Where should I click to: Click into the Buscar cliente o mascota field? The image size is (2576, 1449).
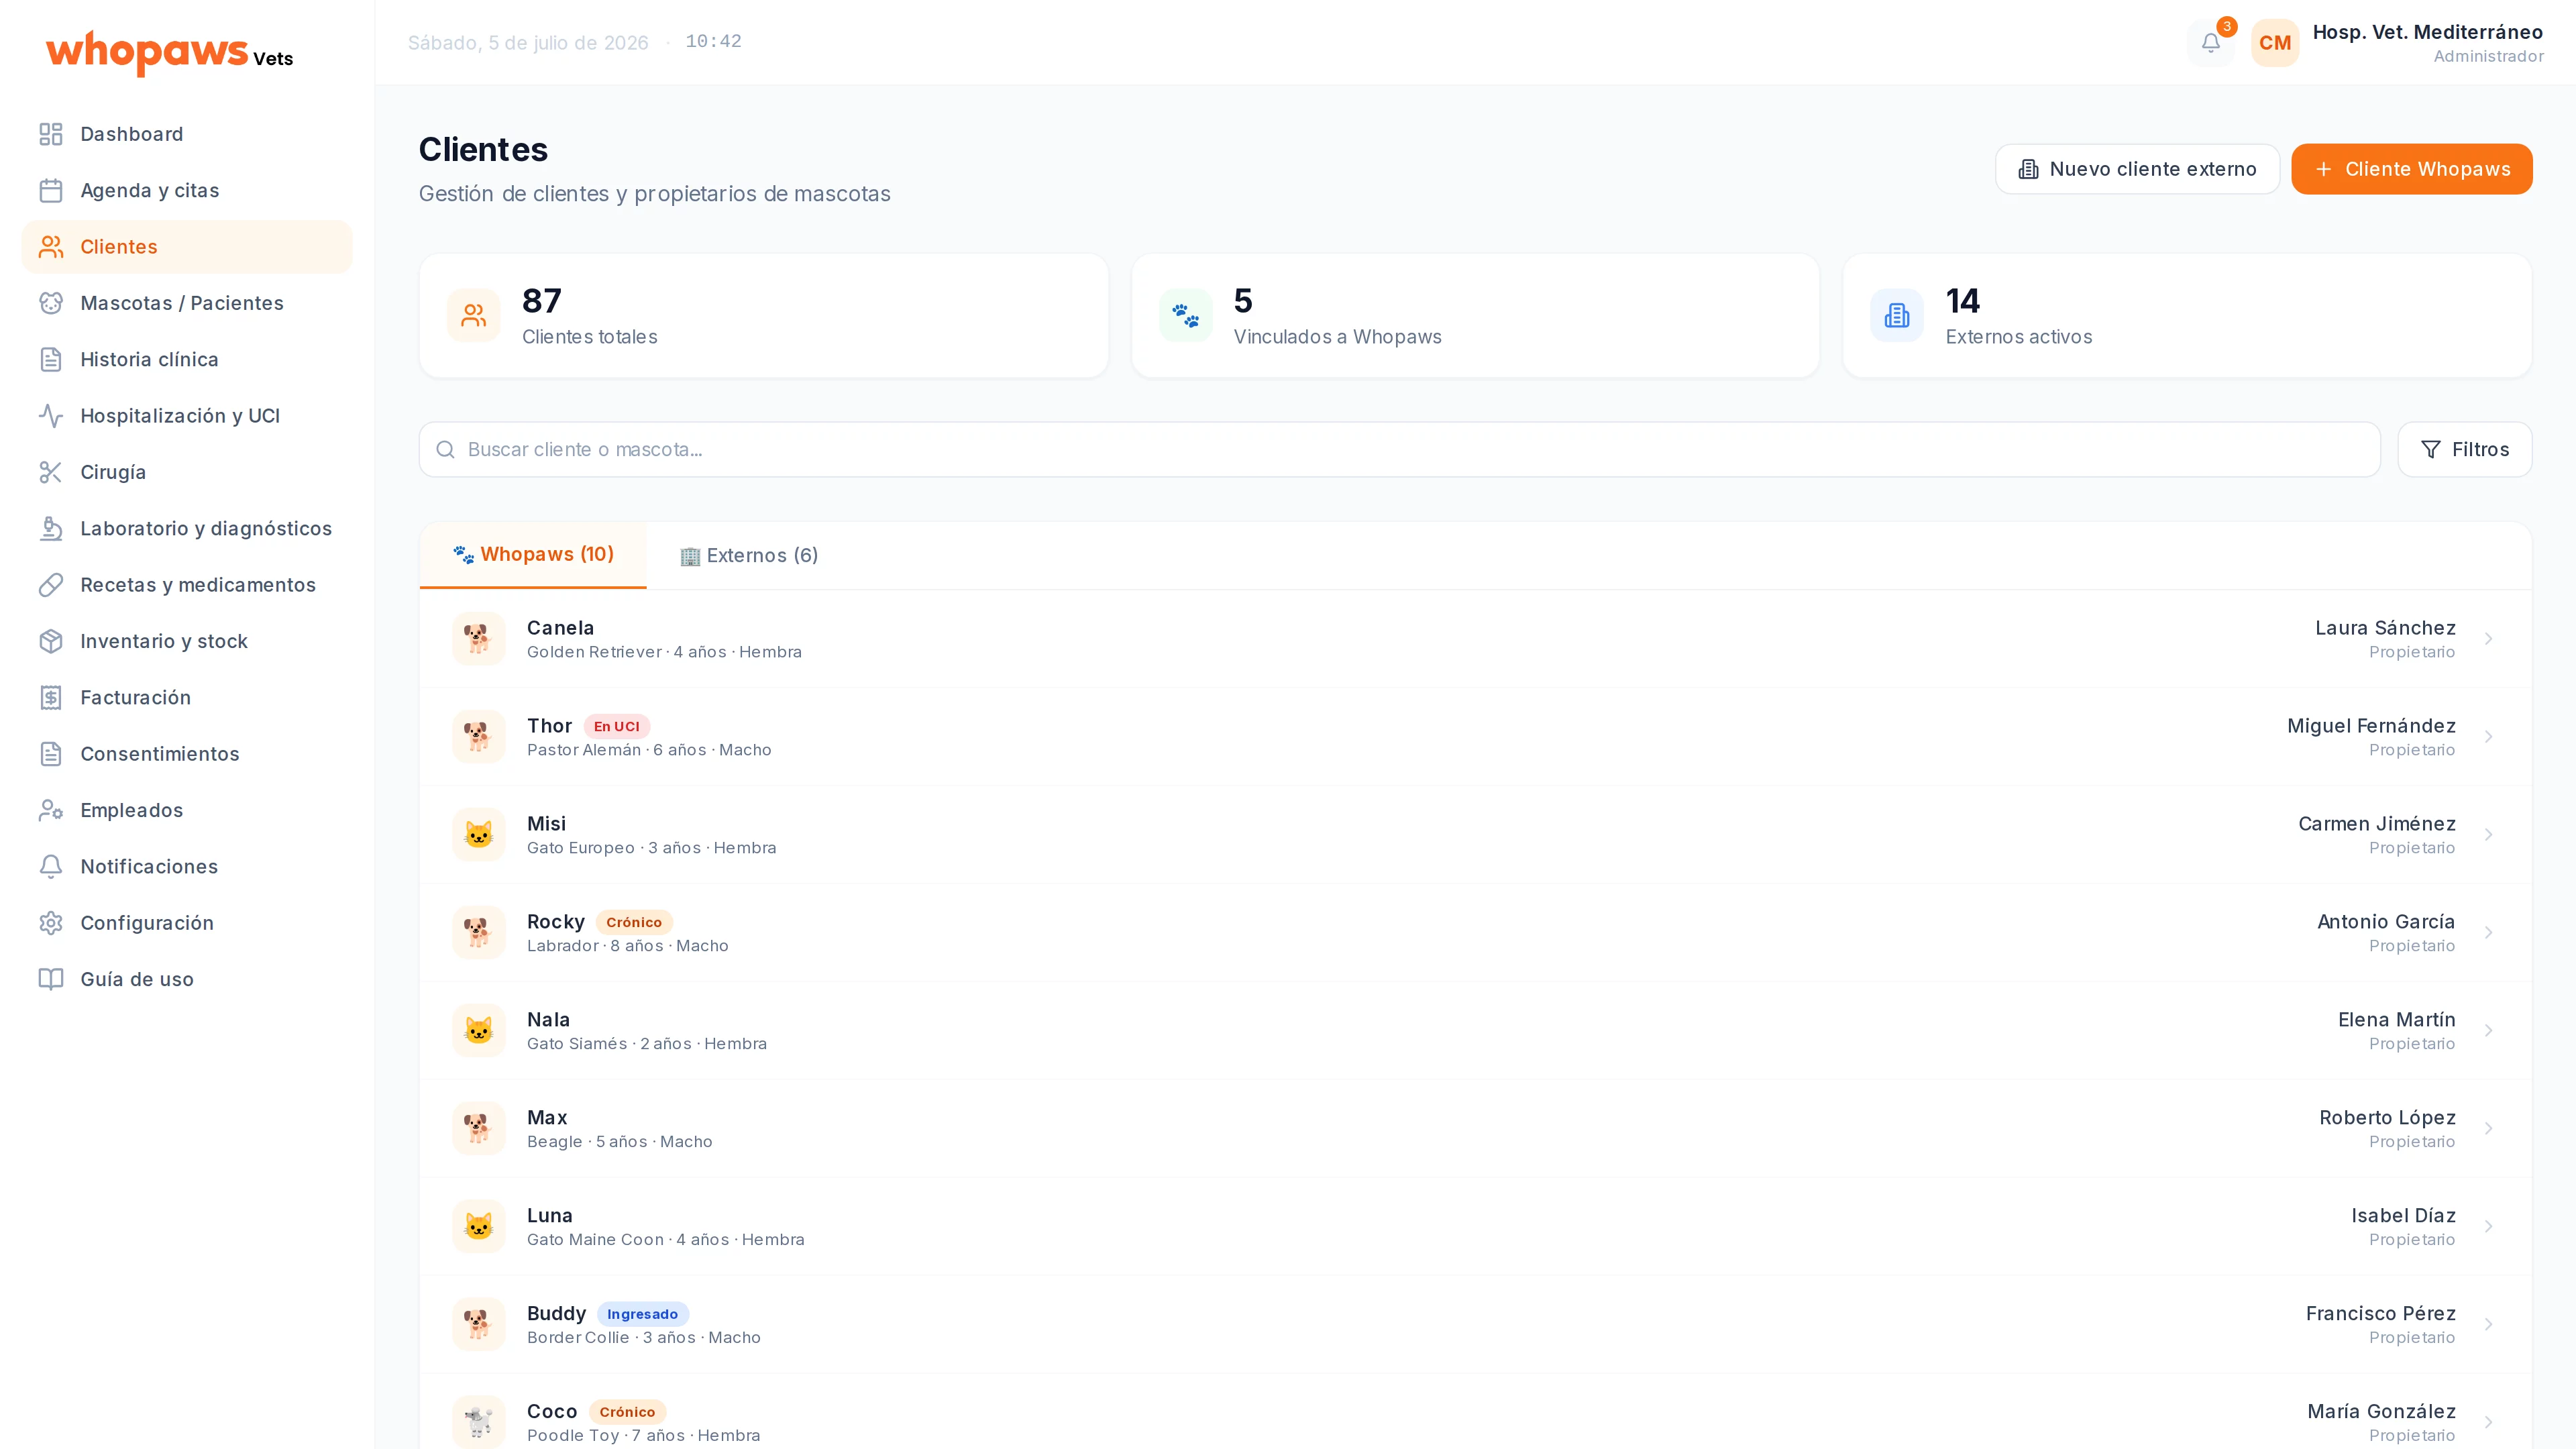pos(1399,449)
